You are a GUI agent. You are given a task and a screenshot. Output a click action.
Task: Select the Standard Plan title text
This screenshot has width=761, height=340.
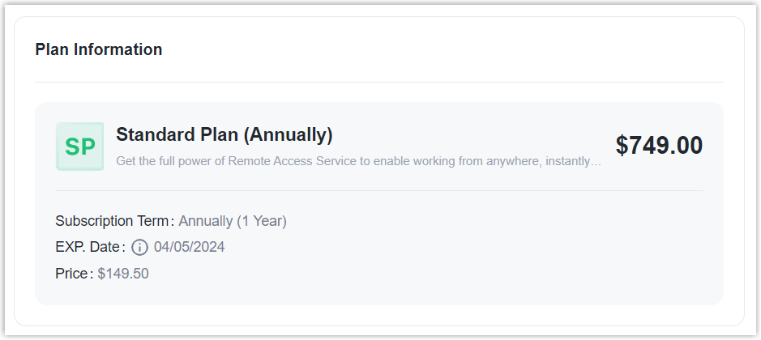[177, 134]
